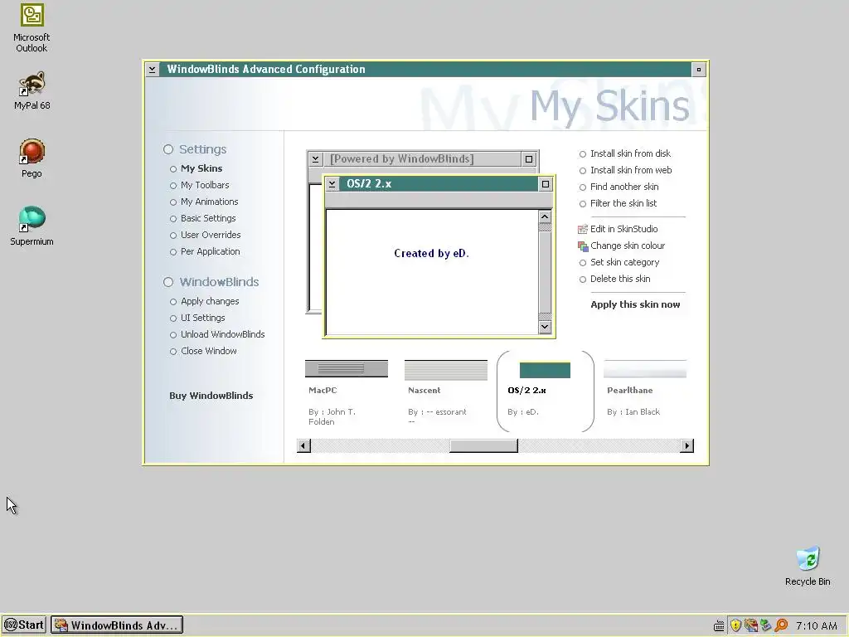Click the OS/2 2.x preview maximize button
Screen dimensions: 849x637
point(546,184)
